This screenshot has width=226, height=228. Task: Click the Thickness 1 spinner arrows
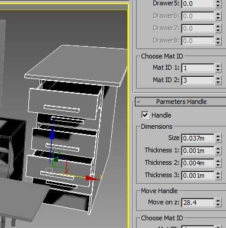[218, 151]
